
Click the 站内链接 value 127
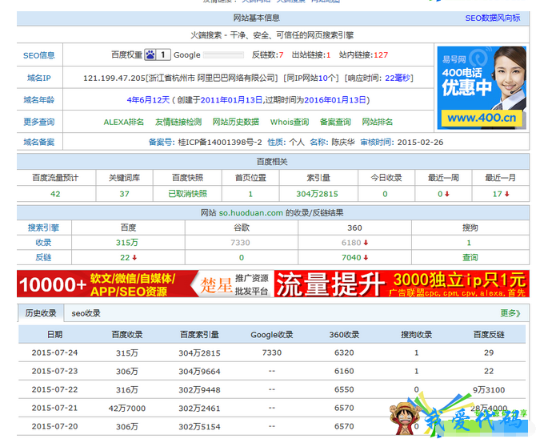381,54
